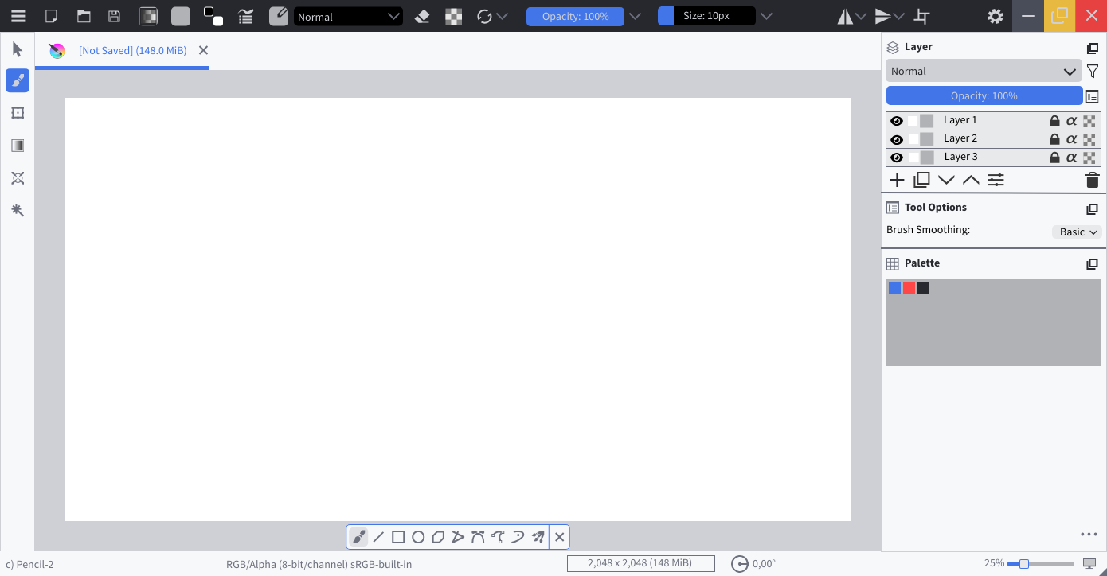Image resolution: width=1107 pixels, height=576 pixels.
Task: Open the pattern chooser next to the gradient
Action: pos(181,16)
